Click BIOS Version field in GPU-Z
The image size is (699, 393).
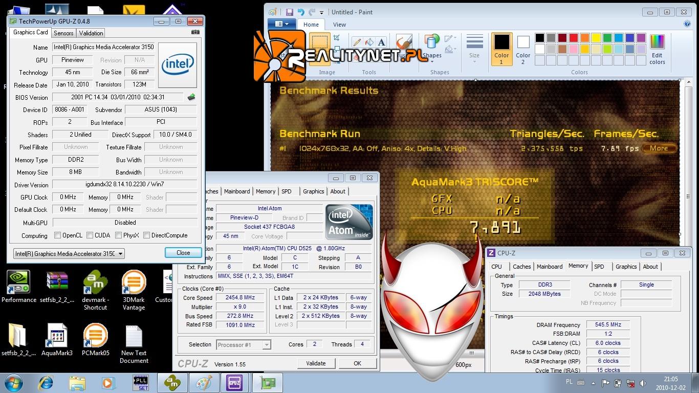118,97
